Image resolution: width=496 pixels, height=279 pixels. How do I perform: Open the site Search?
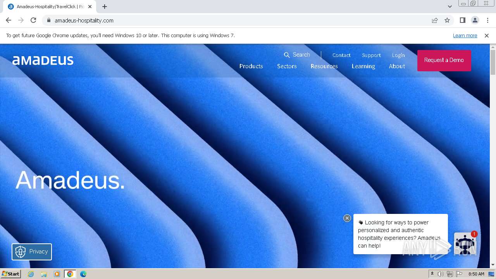pos(297,55)
